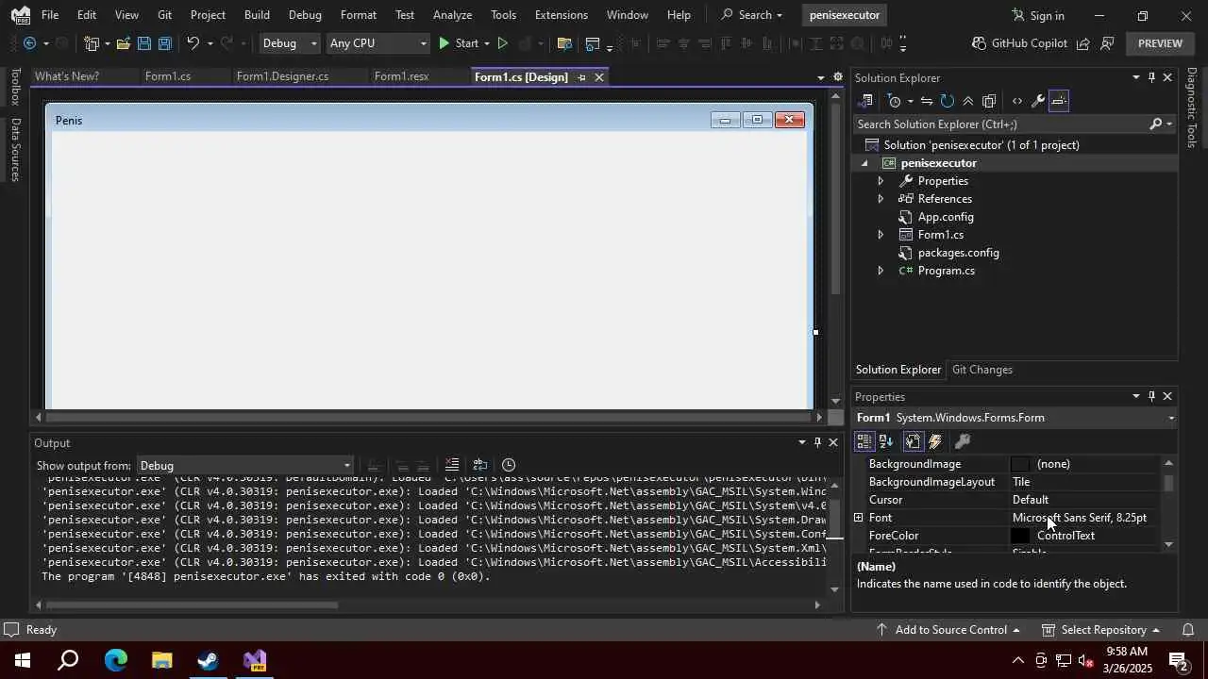Screen dimensions: 1208x679
Task: Click Show All Files icon in Solution Explorer
Action: pos(989,101)
